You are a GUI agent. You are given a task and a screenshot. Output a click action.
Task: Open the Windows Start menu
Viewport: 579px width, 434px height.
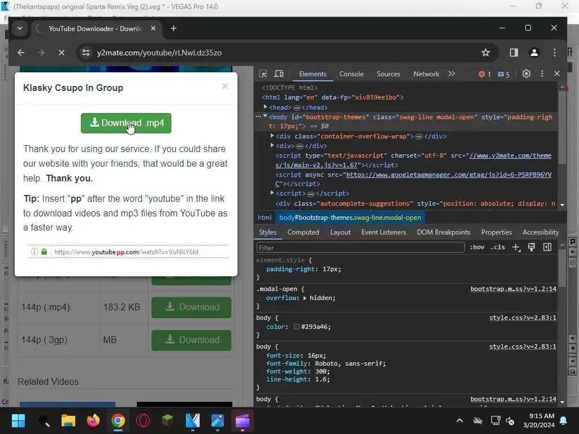click(18, 420)
